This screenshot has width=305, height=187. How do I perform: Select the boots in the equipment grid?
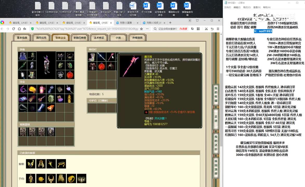pyautogui.click(x=32, y=75)
